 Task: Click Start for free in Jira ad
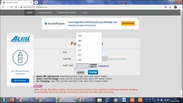pyautogui.click(x=128, y=23)
